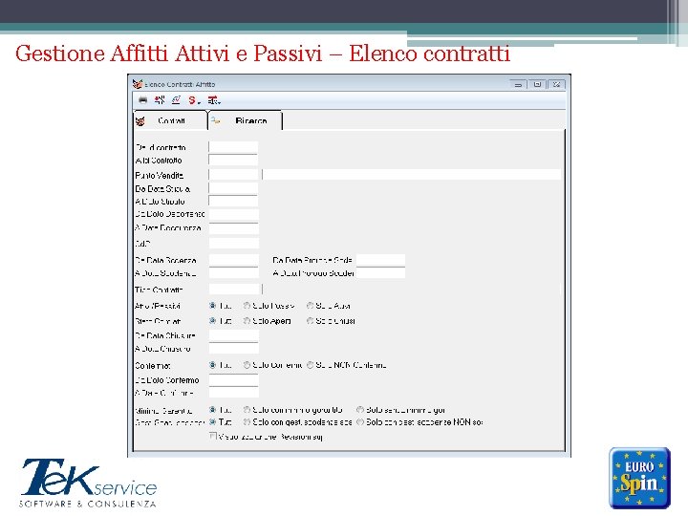Click the fox icon in the window title bar
Image resolution: width=688 pixels, height=516 pixels.
tap(138, 84)
